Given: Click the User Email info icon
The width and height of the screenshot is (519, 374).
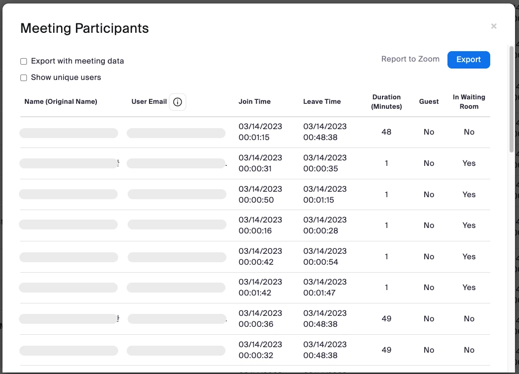Looking at the screenshot, I should (x=177, y=102).
